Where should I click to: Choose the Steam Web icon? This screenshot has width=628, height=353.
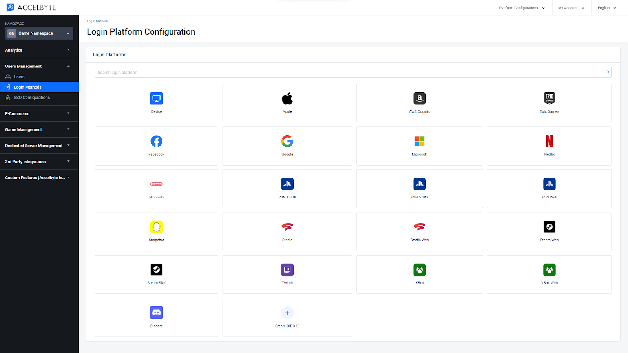tap(549, 227)
